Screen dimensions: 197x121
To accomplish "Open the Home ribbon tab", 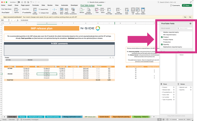I will 3,5.
